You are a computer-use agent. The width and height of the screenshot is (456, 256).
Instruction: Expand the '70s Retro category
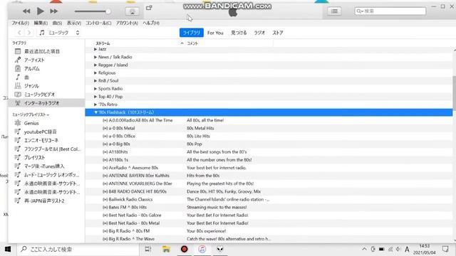pos(95,105)
